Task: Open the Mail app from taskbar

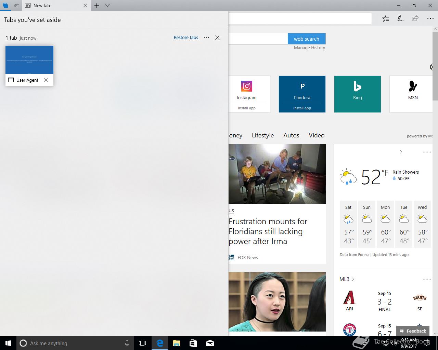Action: (x=210, y=343)
